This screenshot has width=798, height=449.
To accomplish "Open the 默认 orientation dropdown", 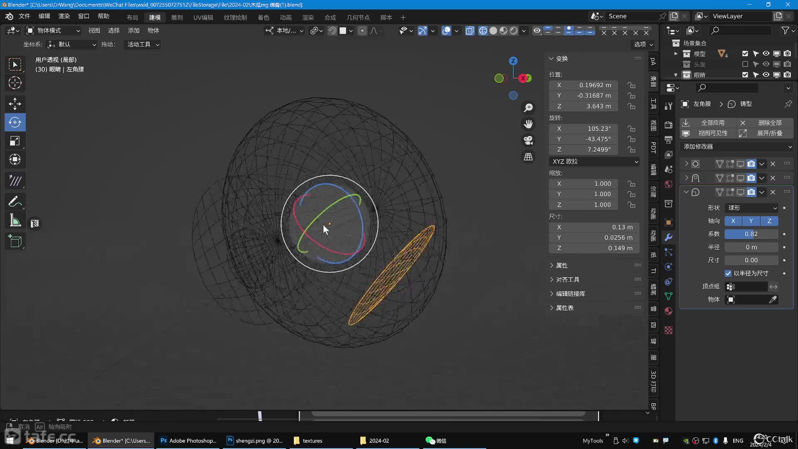I will point(71,44).
